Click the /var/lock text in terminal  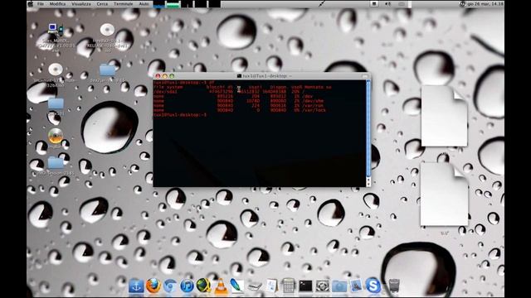point(314,110)
